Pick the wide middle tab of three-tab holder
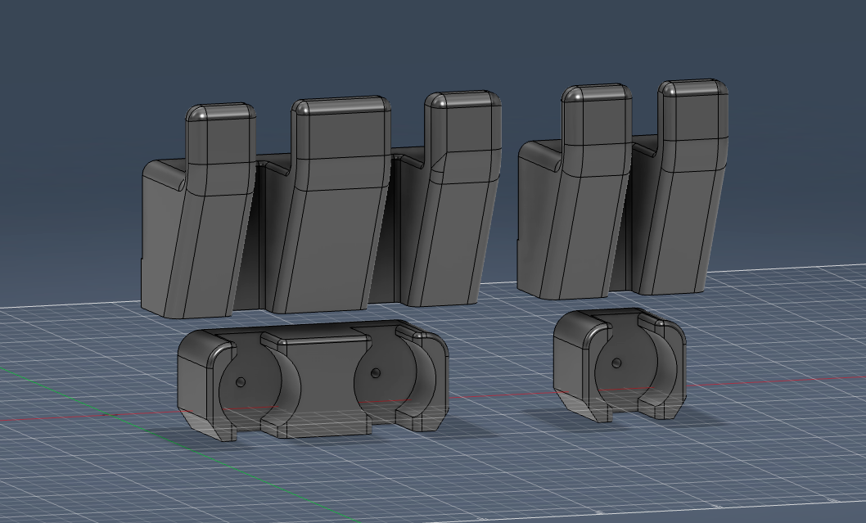This screenshot has width=866, height=523. (332, 205)
